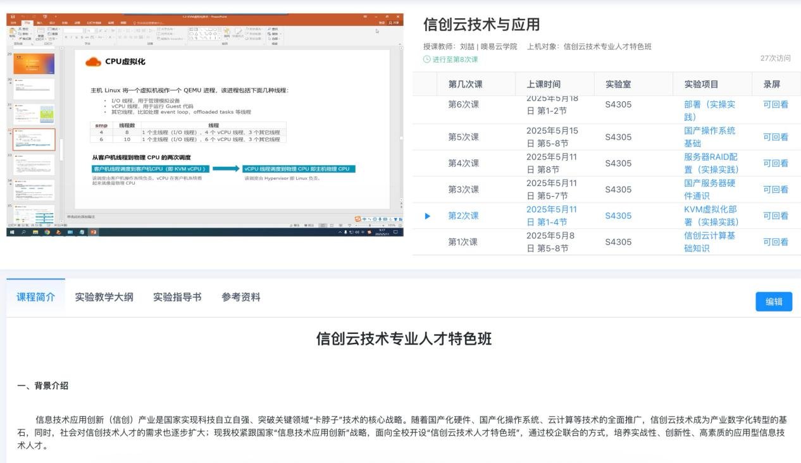801x463 pixels.
Task: Open the 服务器RAID配置 experiment link
Action: click(711, 163)
